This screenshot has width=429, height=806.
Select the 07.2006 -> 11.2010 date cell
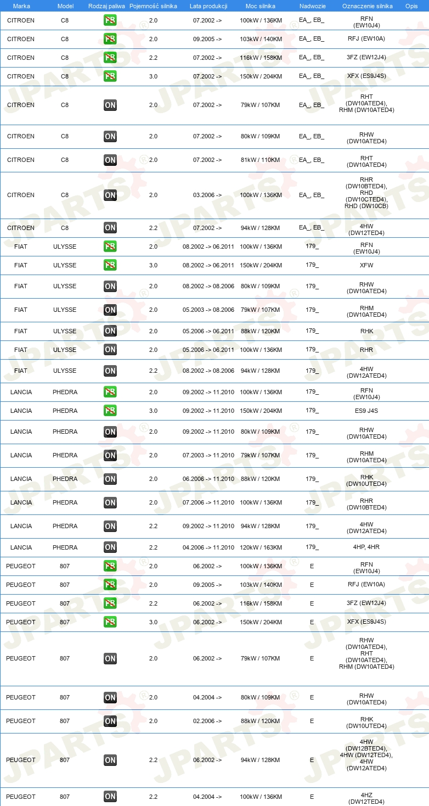(x=208, y=502)
